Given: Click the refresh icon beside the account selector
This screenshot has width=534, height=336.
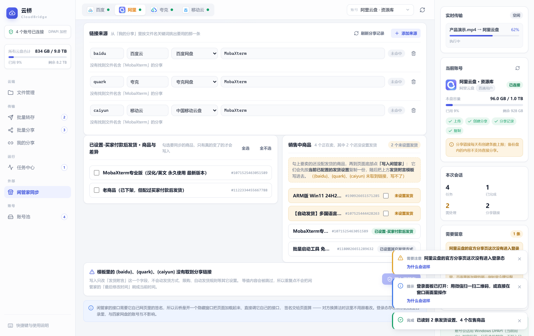Looking at the screenshot, I should point(422,10).
